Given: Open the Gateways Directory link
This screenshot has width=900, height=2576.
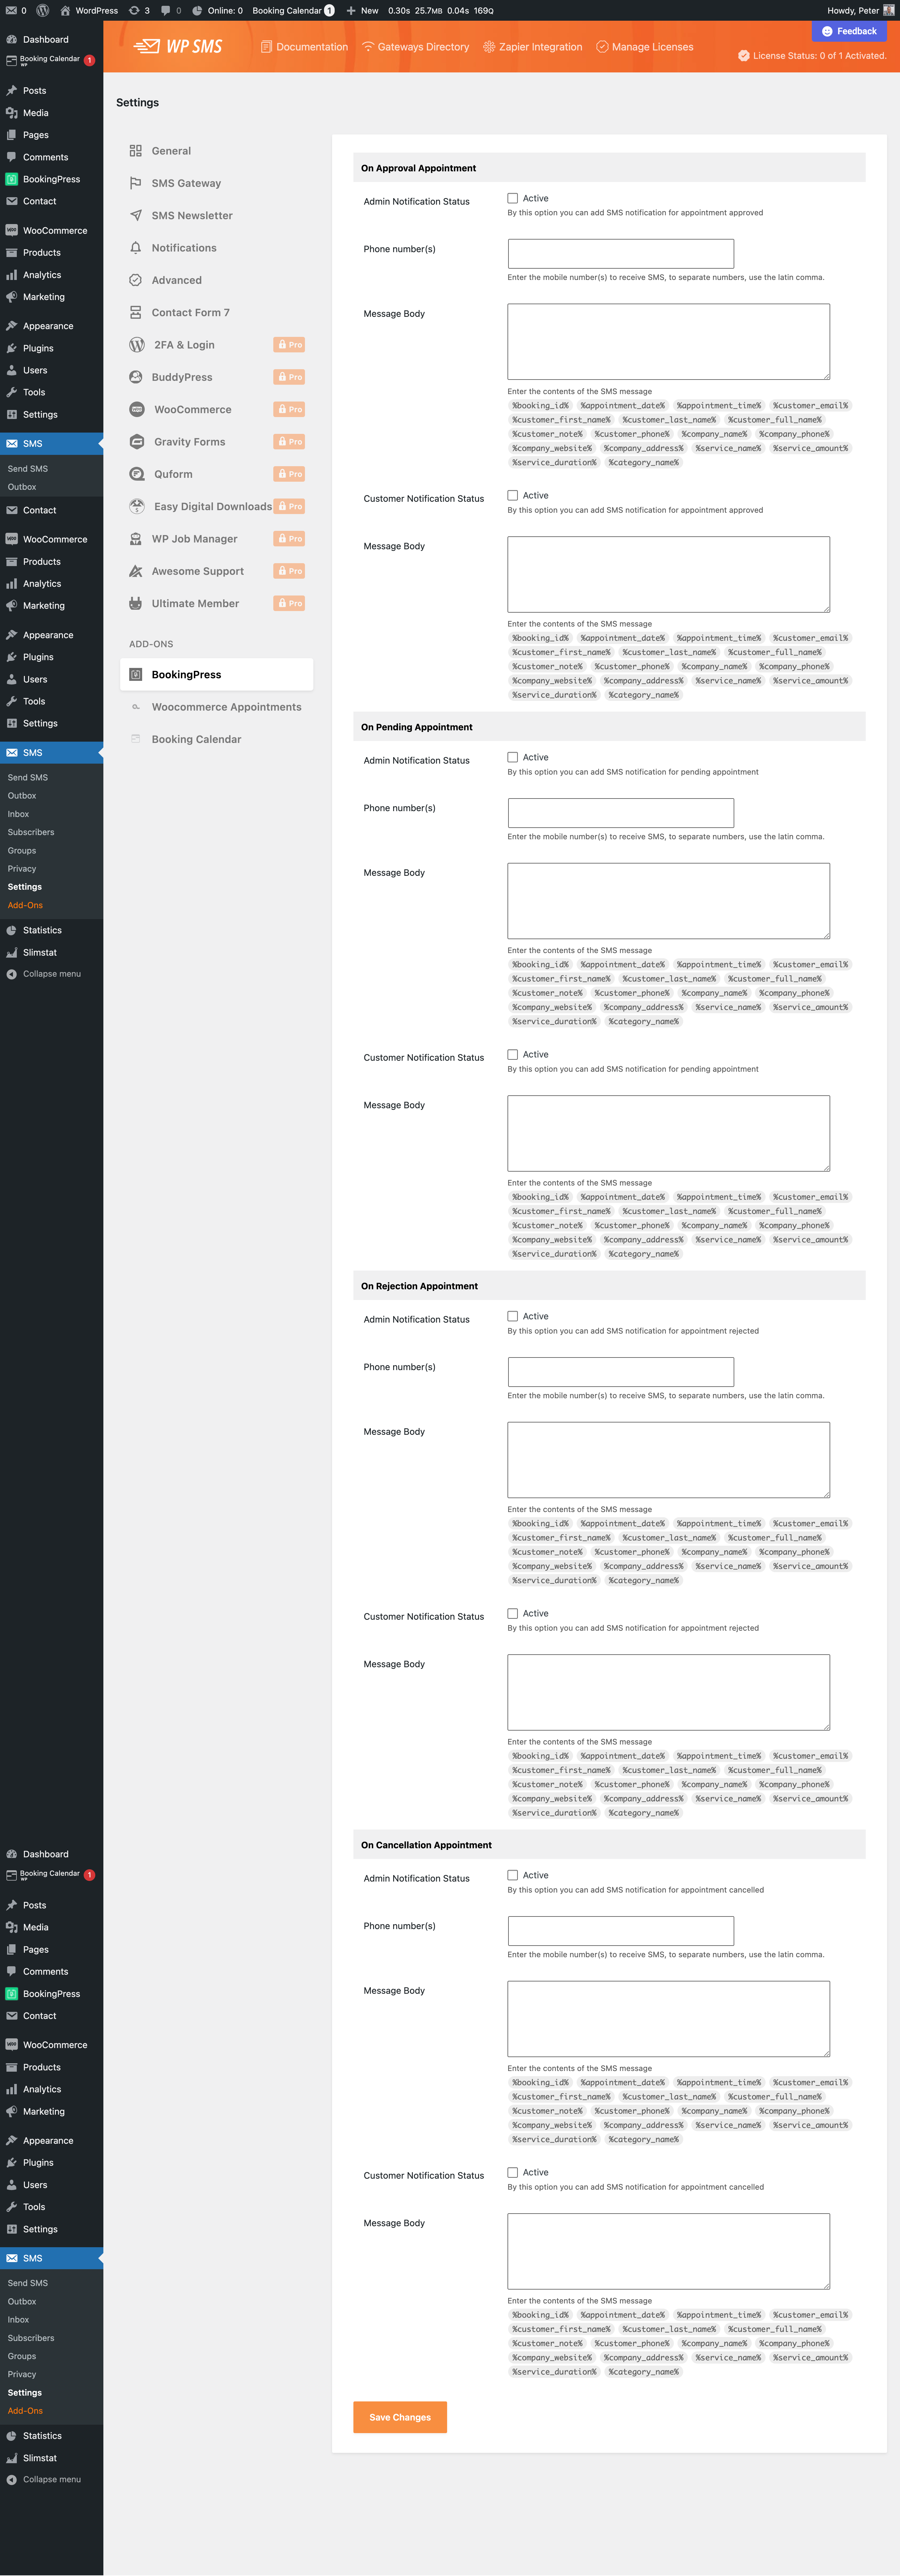Looking at the screenshot, I should coord(415,47).
